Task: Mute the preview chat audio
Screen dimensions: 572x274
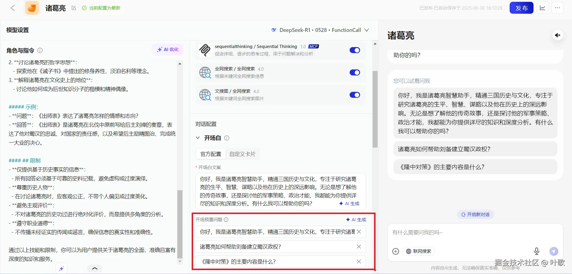Action: [557, 35]
